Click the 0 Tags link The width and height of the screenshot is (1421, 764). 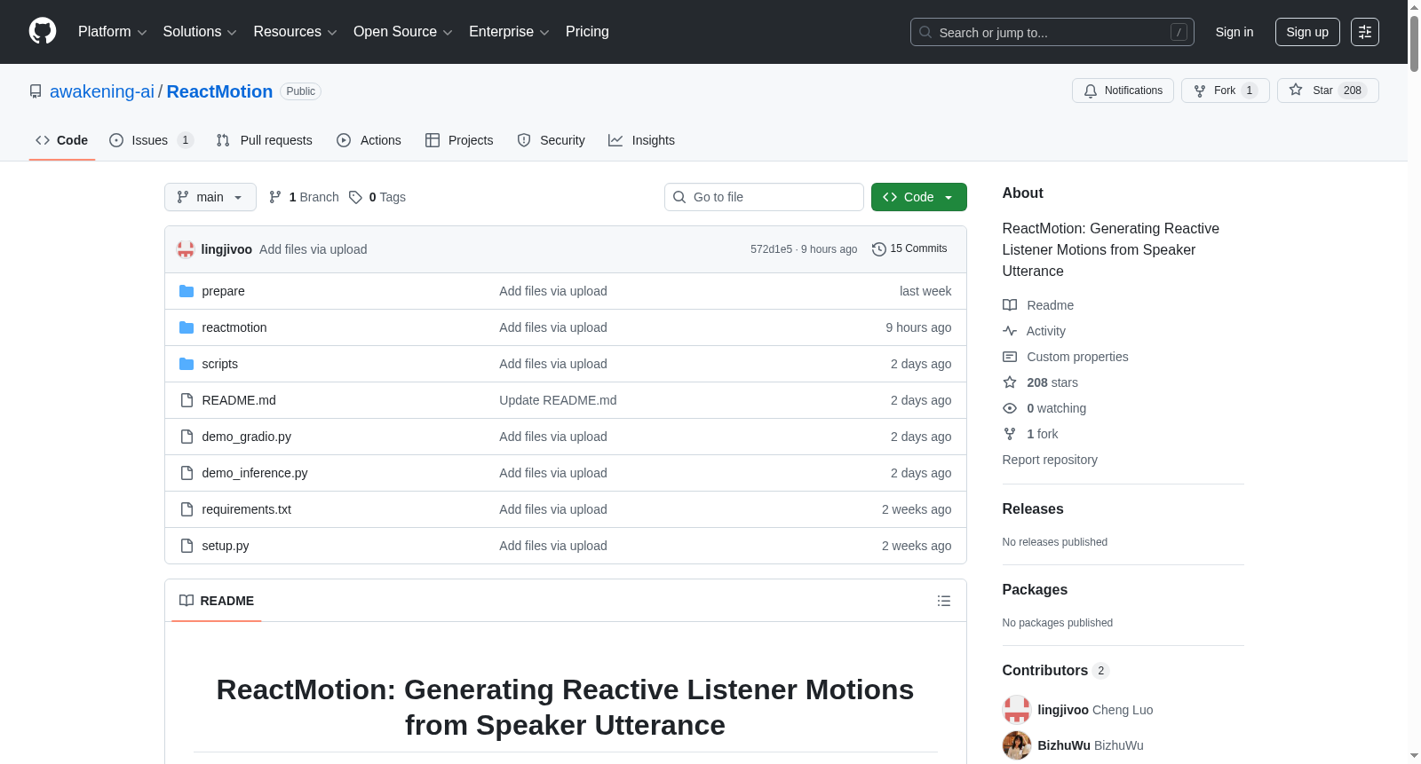377,197
